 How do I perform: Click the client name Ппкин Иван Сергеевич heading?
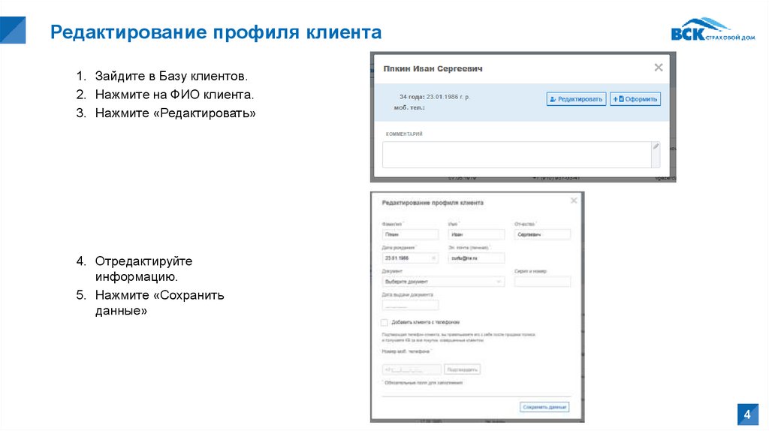coord(433,68)
